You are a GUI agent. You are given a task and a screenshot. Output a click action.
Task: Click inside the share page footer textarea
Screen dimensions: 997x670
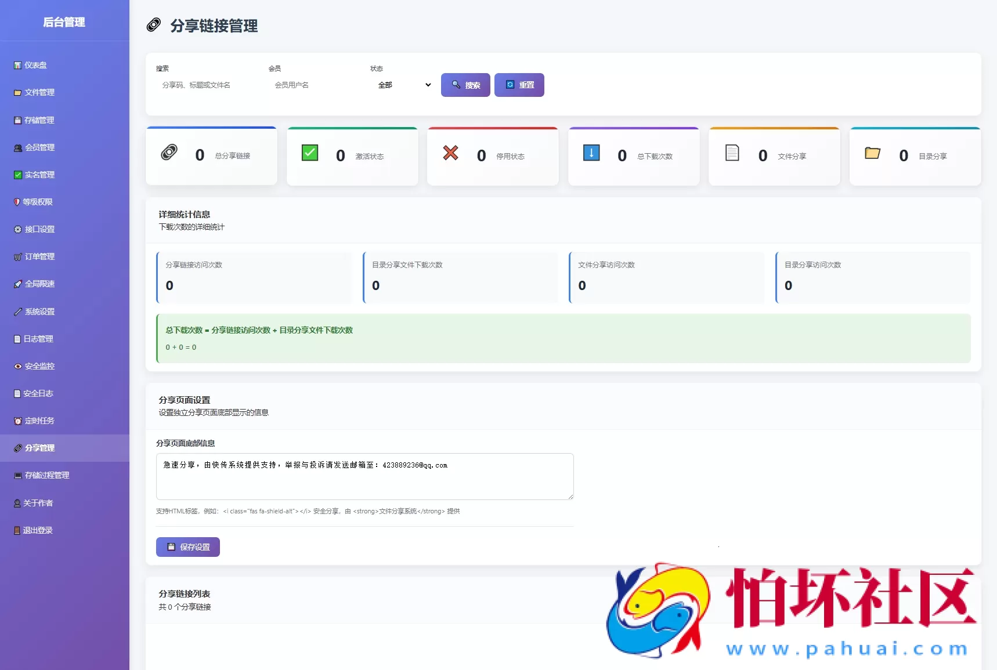point(364,476)
